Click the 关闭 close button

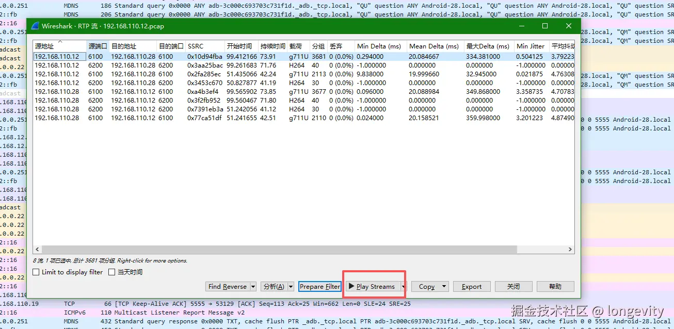pos(513,287)
